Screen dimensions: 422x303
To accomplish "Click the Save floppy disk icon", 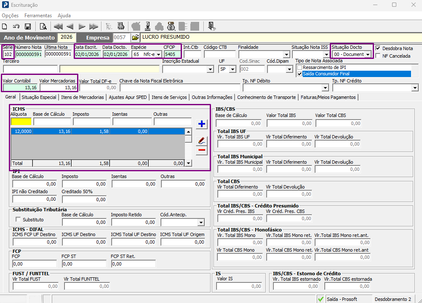I will [x=28, y=27].
